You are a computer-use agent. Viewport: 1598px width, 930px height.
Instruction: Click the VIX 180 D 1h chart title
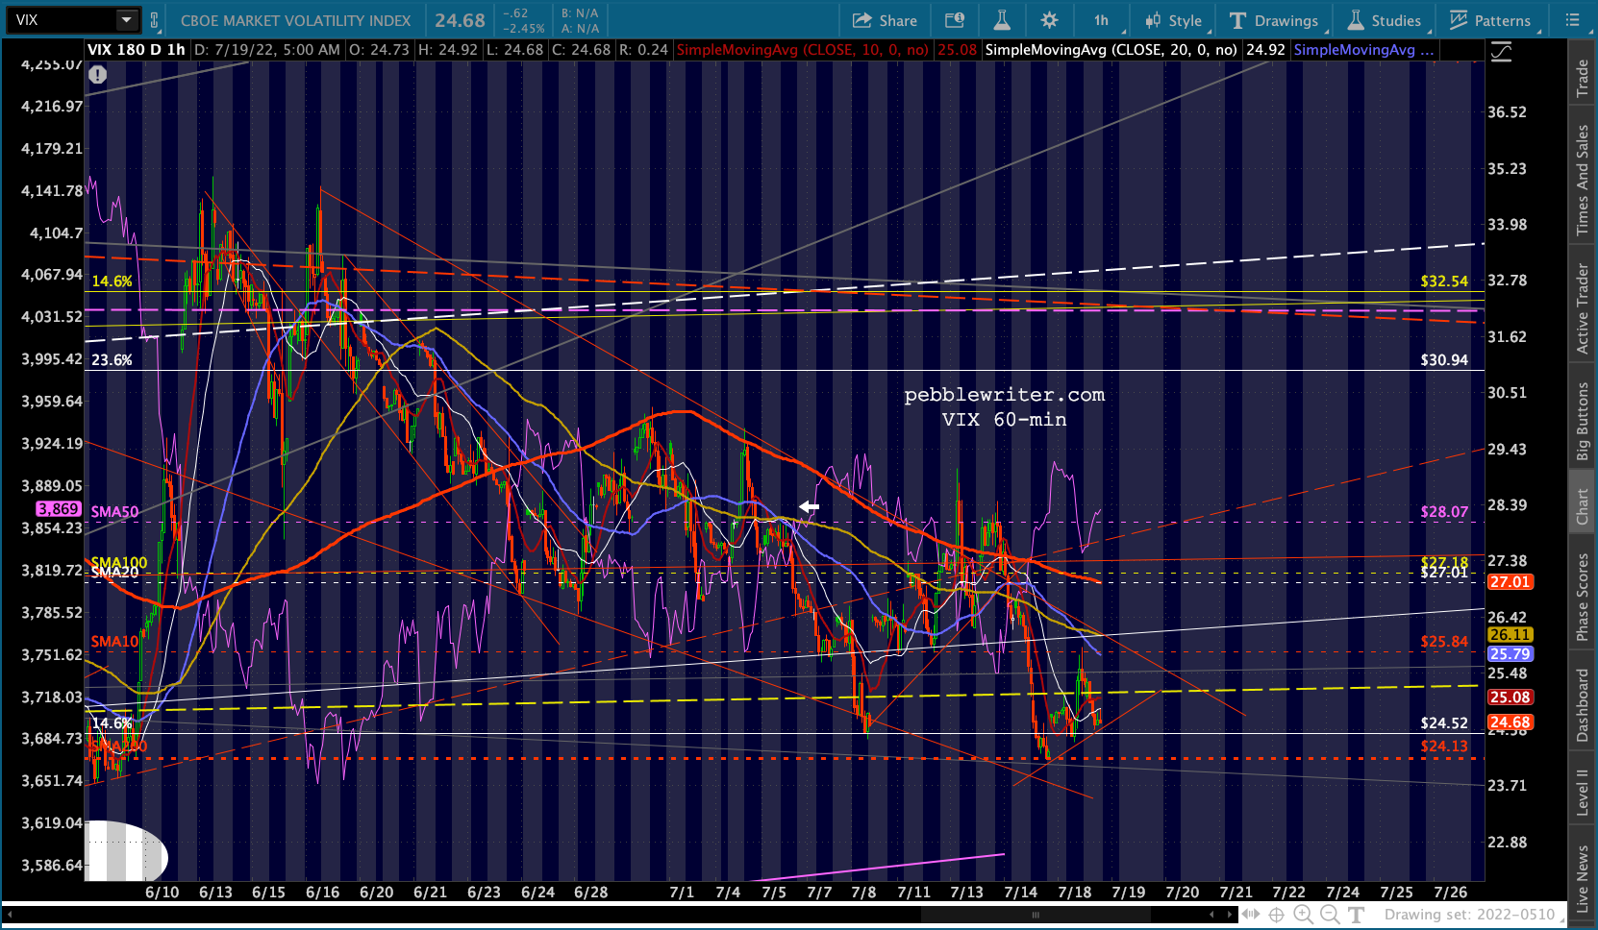137,50
